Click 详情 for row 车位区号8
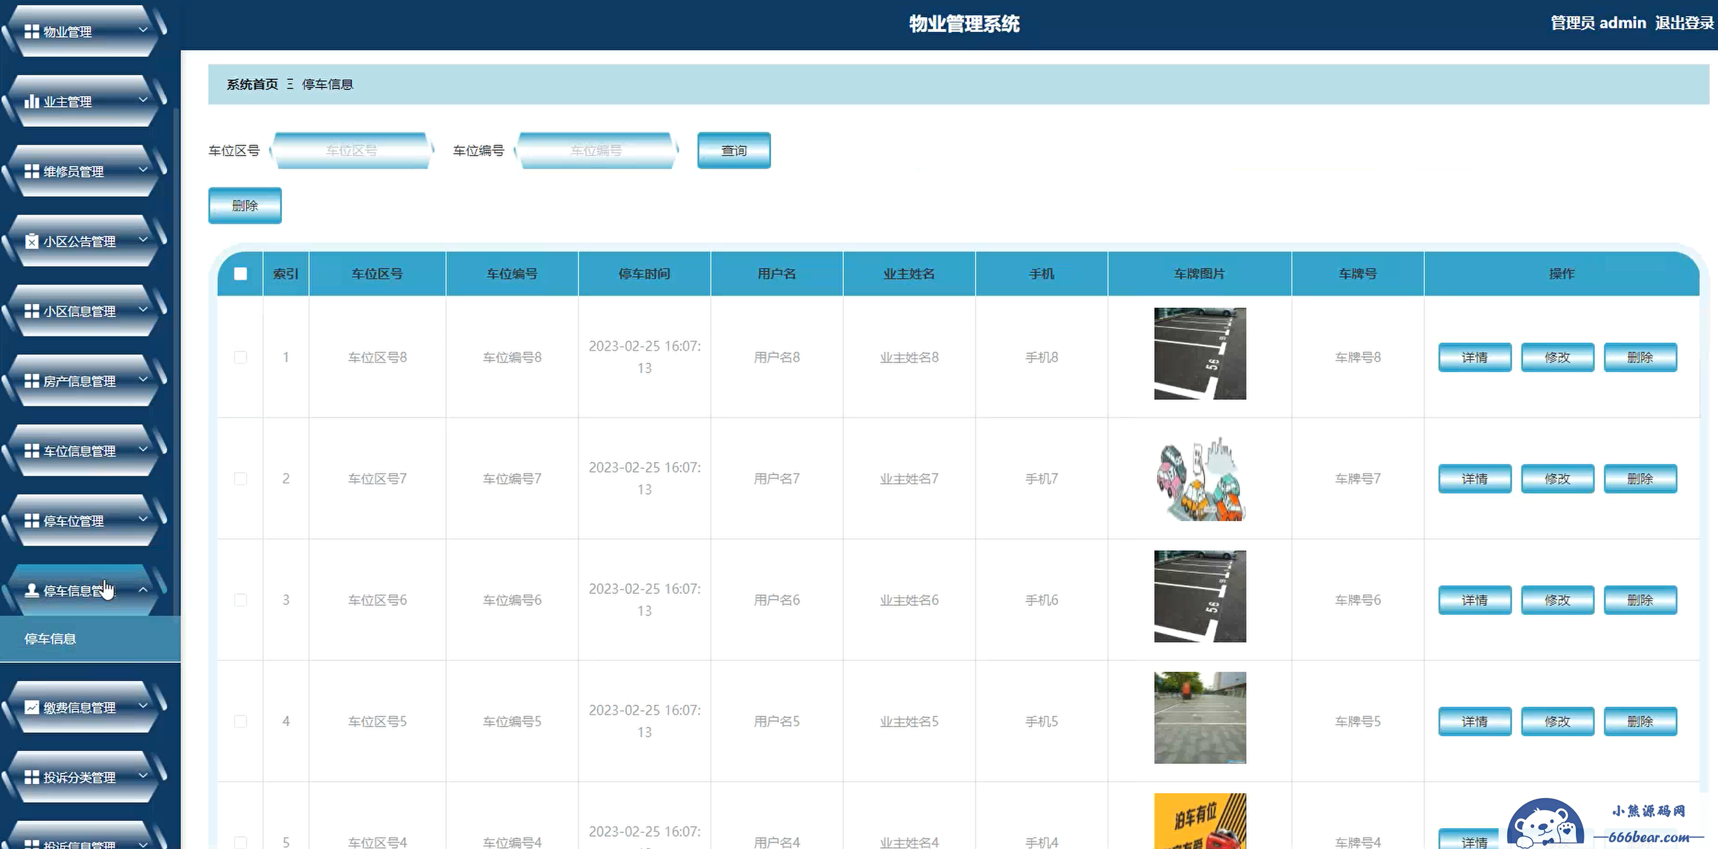1718x849 pixels. pos(1475,357)
